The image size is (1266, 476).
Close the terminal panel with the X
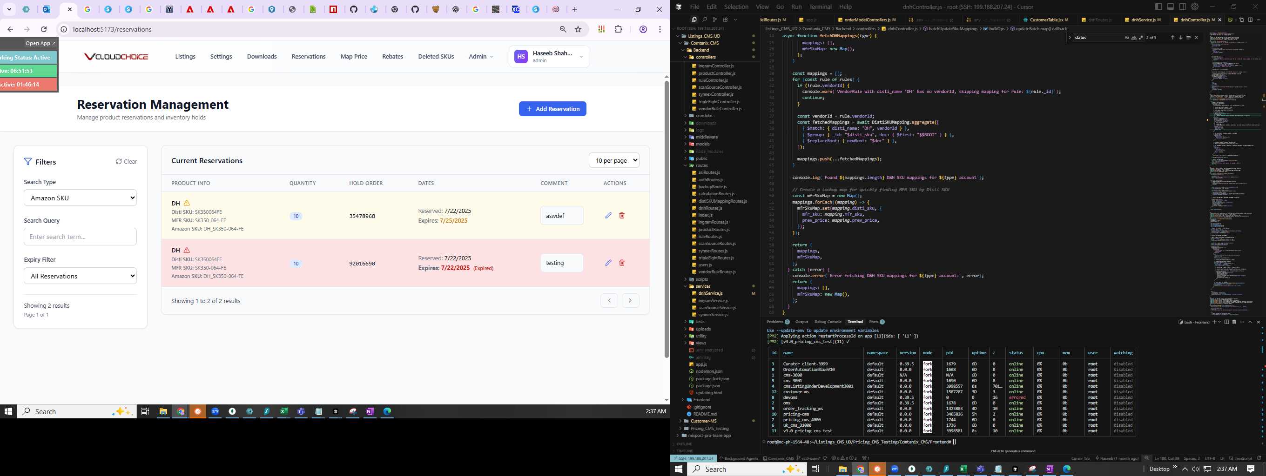(1259, 322)
